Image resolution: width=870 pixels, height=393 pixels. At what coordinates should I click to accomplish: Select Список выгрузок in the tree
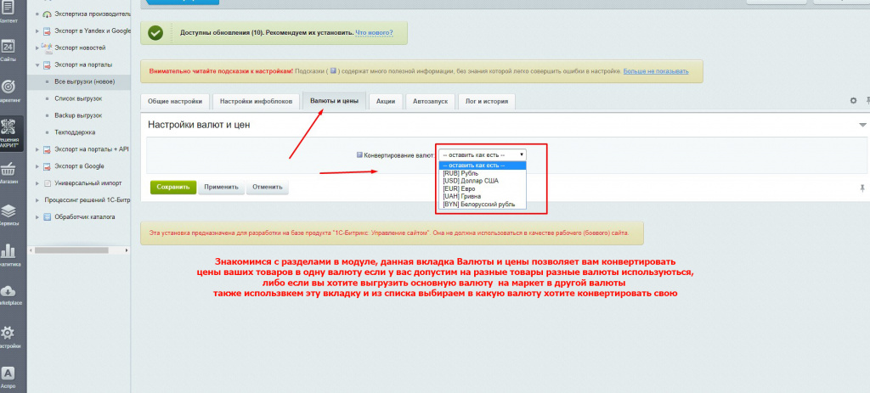point(78,98)
